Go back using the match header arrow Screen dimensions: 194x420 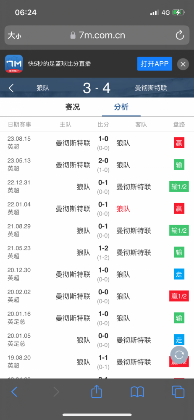click(x=11, y=88)
